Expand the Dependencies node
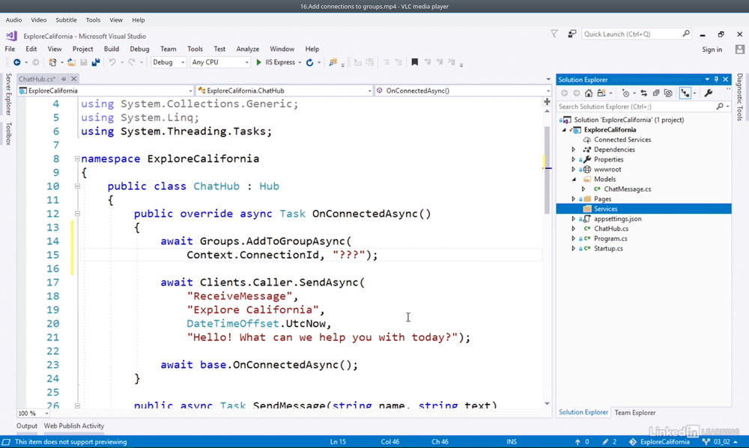The width and height of the screenshot is (749, 448). (x=574, y=150)
